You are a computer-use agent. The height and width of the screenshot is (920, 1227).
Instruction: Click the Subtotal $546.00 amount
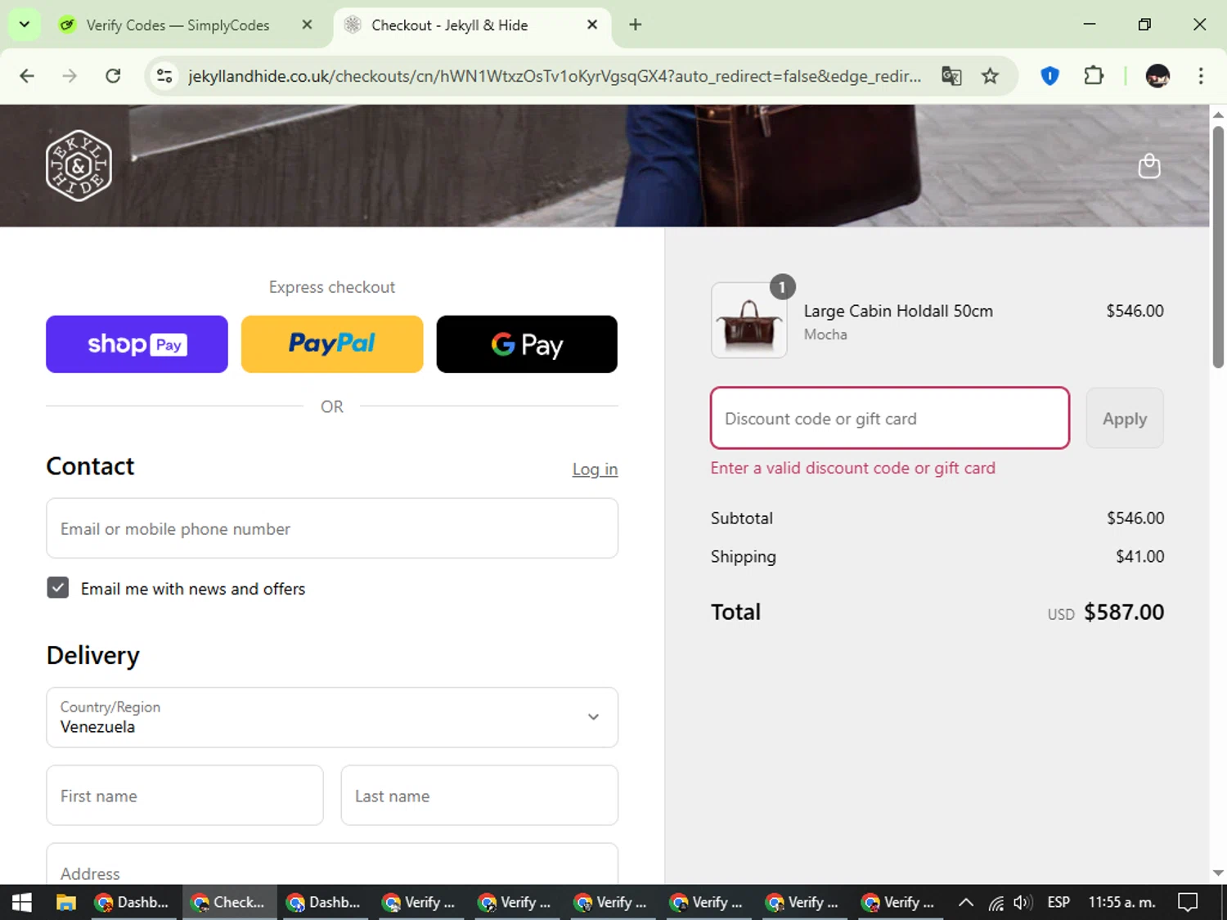(1135, 518)
